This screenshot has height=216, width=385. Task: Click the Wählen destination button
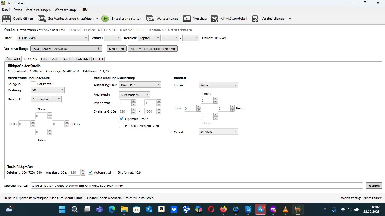[374, 186]
